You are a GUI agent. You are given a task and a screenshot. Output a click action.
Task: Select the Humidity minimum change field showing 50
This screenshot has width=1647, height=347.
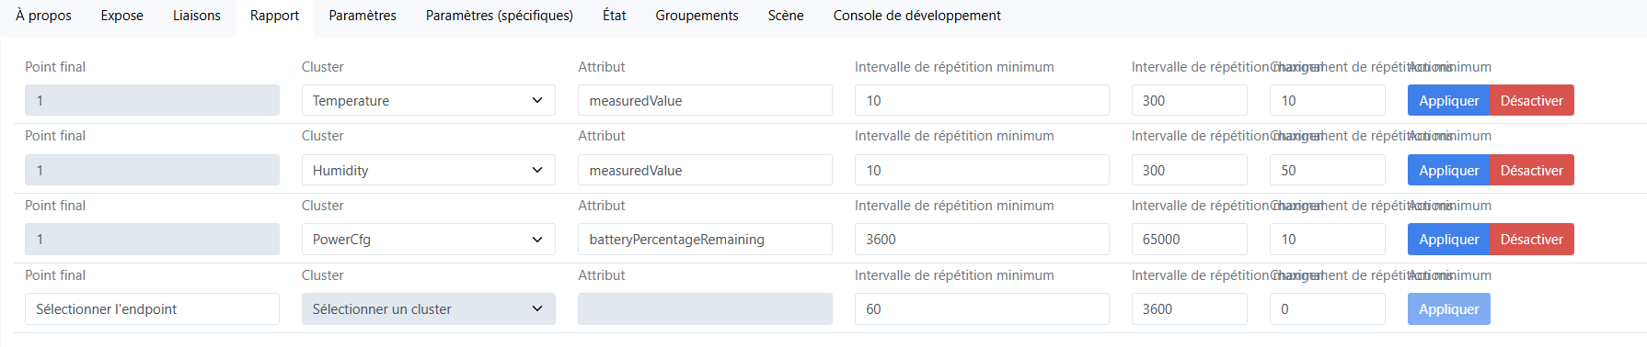pyautogui.click(x=1327, y=170)
